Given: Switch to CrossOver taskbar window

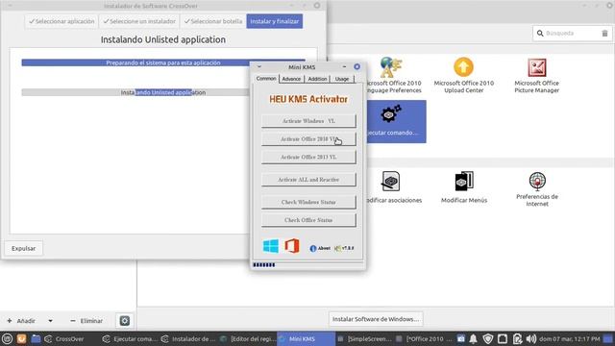Looking at the screenshot, I should (x=64, y=339).
